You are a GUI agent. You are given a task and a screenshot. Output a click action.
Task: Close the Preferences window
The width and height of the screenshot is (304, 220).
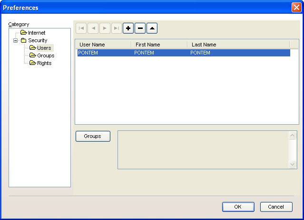click(296, 8)
